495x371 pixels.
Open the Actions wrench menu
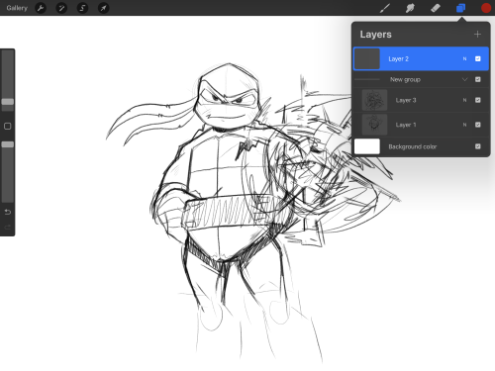[41, 8]
